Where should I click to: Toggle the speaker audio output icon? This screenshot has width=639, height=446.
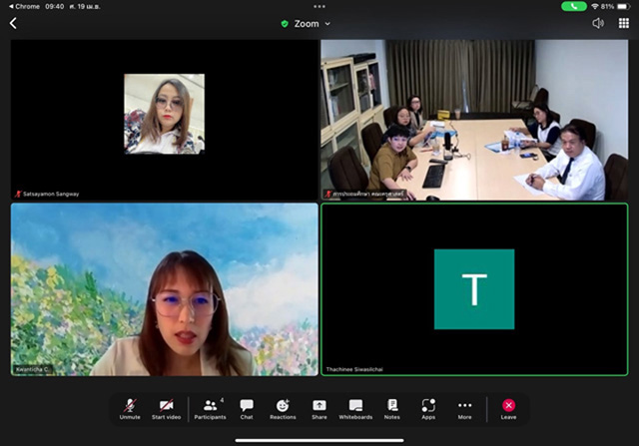pyautogui.click(x=598, y=23)
